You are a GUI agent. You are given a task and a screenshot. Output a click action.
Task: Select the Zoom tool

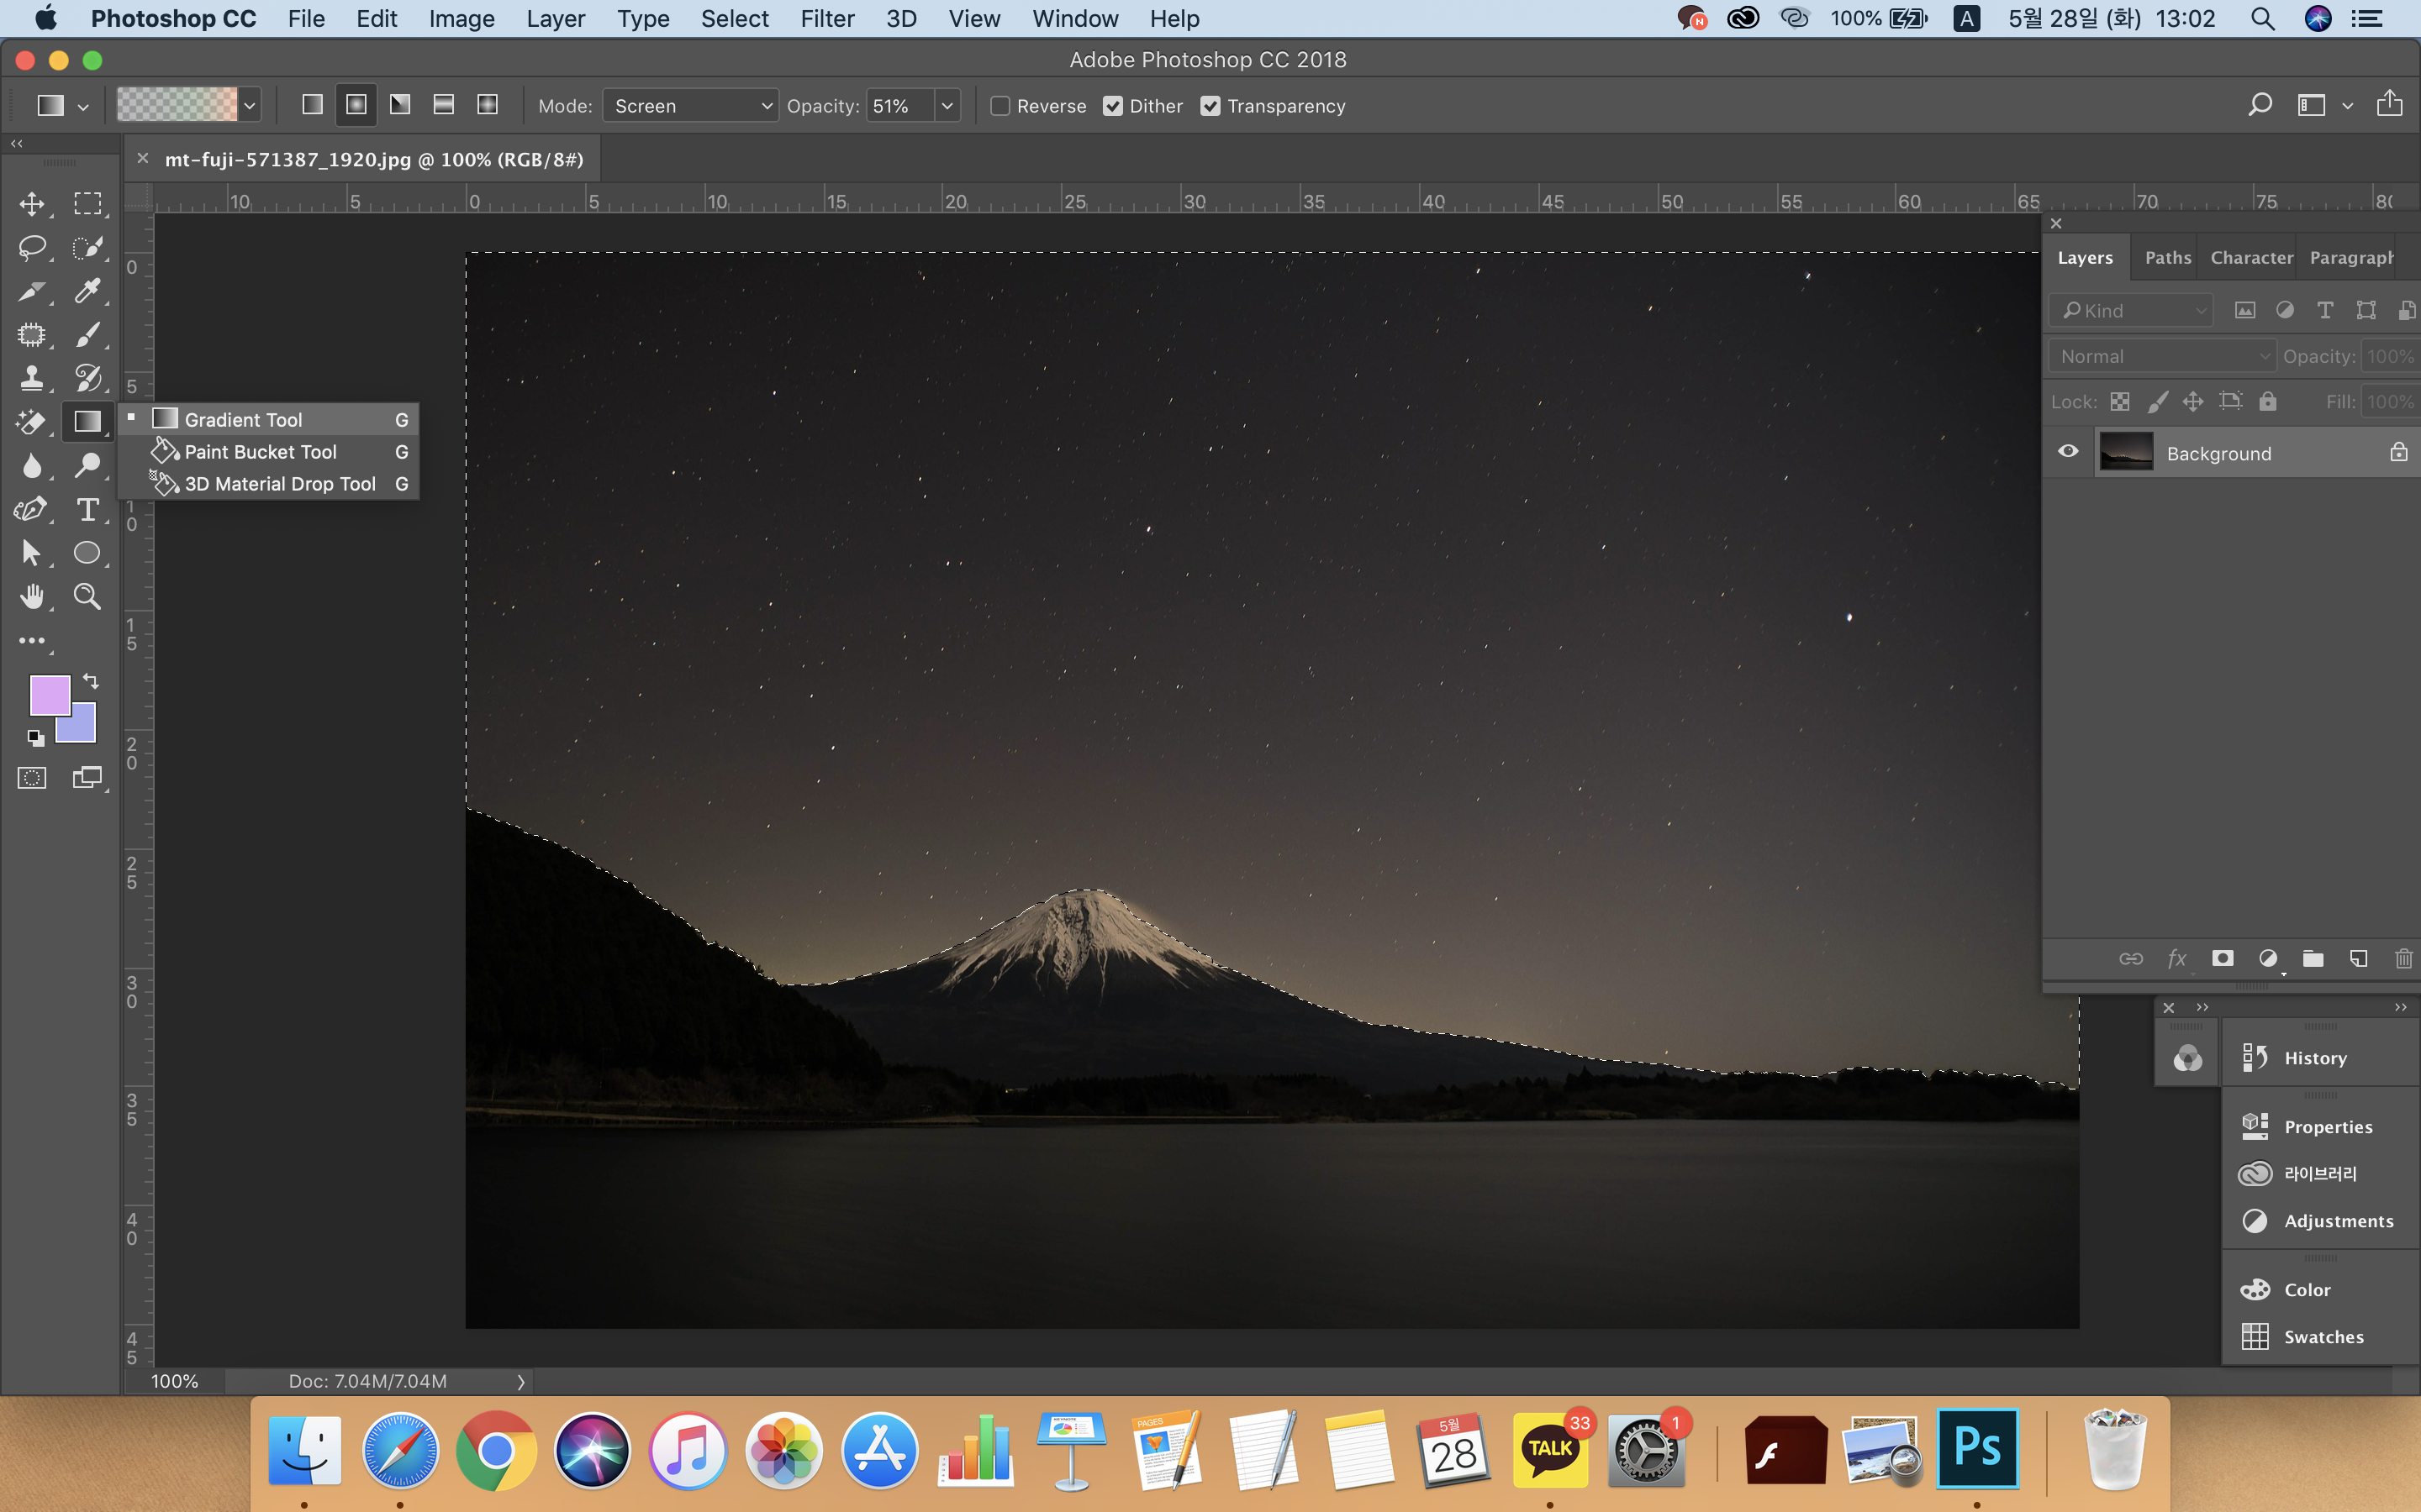pos(88,597)
